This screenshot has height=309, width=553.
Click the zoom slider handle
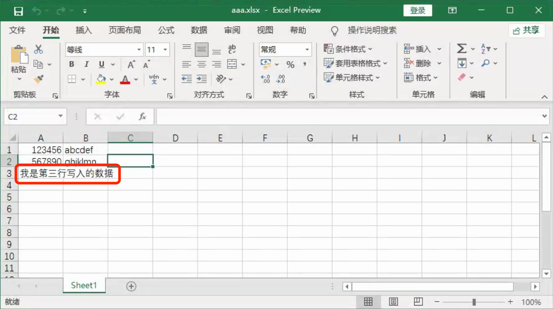tap(474, 302)
